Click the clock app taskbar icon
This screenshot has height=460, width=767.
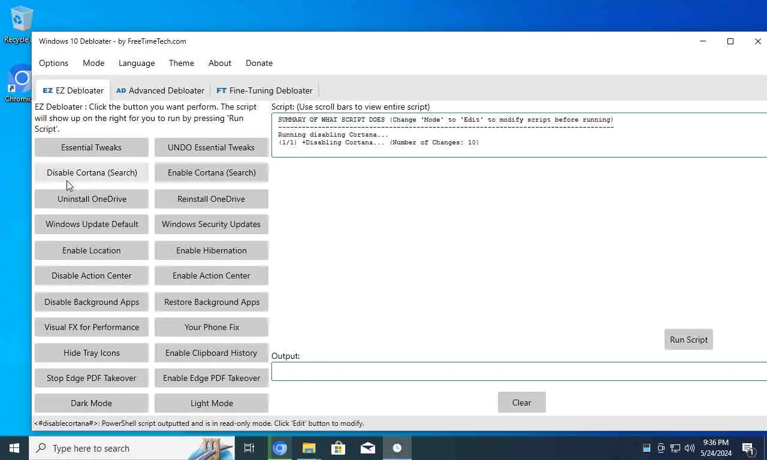pyautogui.click(x=397, y=448)
